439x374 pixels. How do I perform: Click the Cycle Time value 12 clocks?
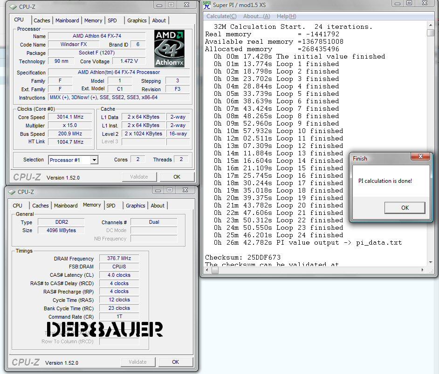[x=119, y=300]
